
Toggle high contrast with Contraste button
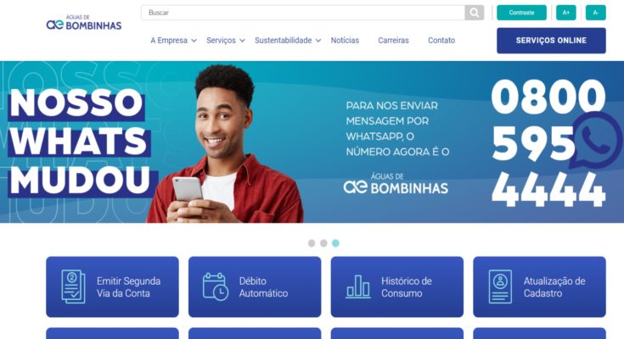[x=521, y=13]
